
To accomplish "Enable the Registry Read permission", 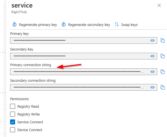I will coord(13,106).
